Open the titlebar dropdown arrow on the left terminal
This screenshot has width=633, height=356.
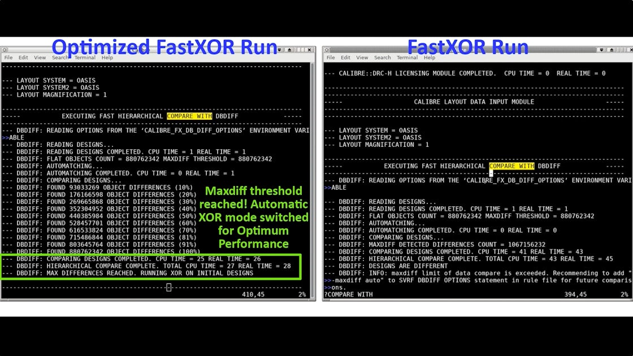(x=279, y=49)
